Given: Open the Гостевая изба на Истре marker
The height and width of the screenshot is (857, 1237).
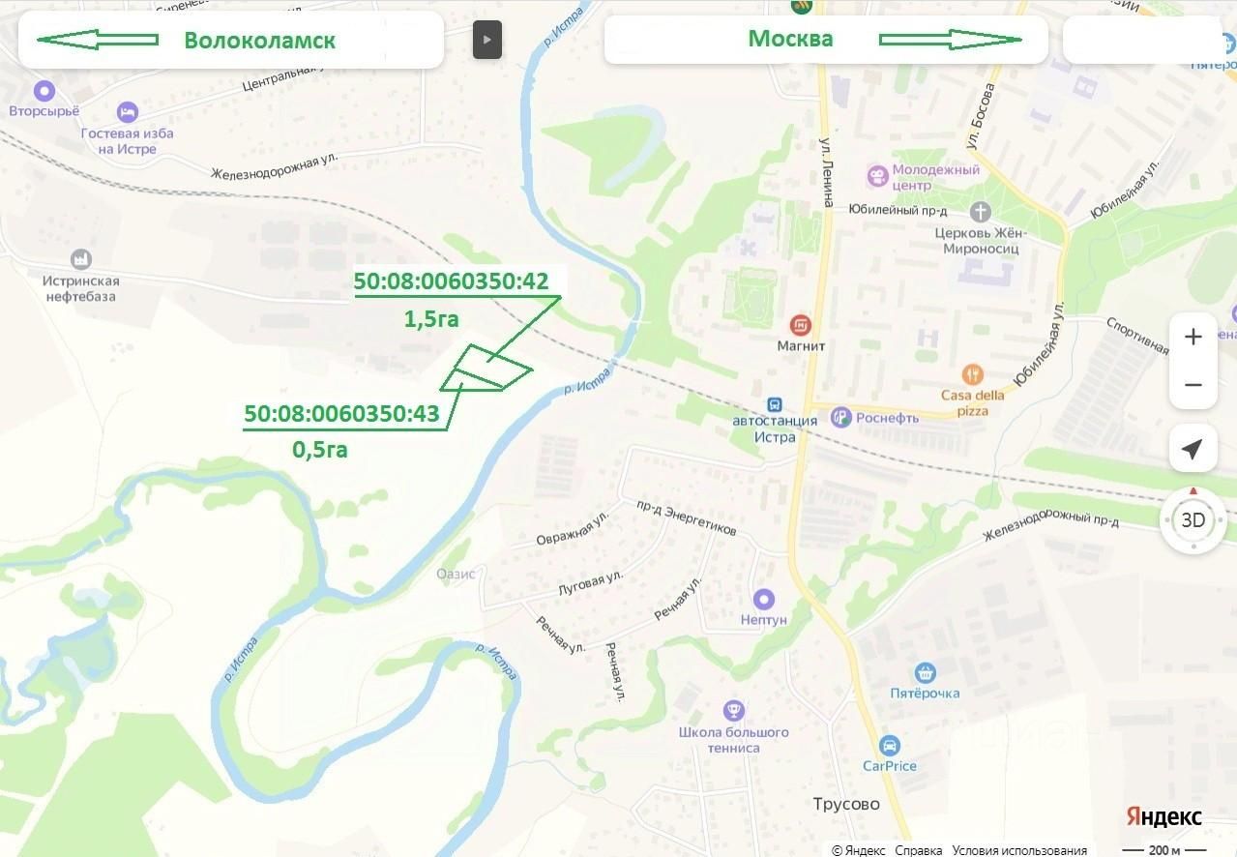Looking at the screenshot, I should (x=127, y=112).
